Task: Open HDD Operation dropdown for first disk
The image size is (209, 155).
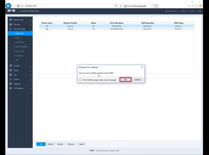Action: pos(148,26)
